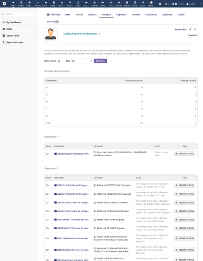
Task: Switch to the Kinship tab
Action: coord(79,15)
